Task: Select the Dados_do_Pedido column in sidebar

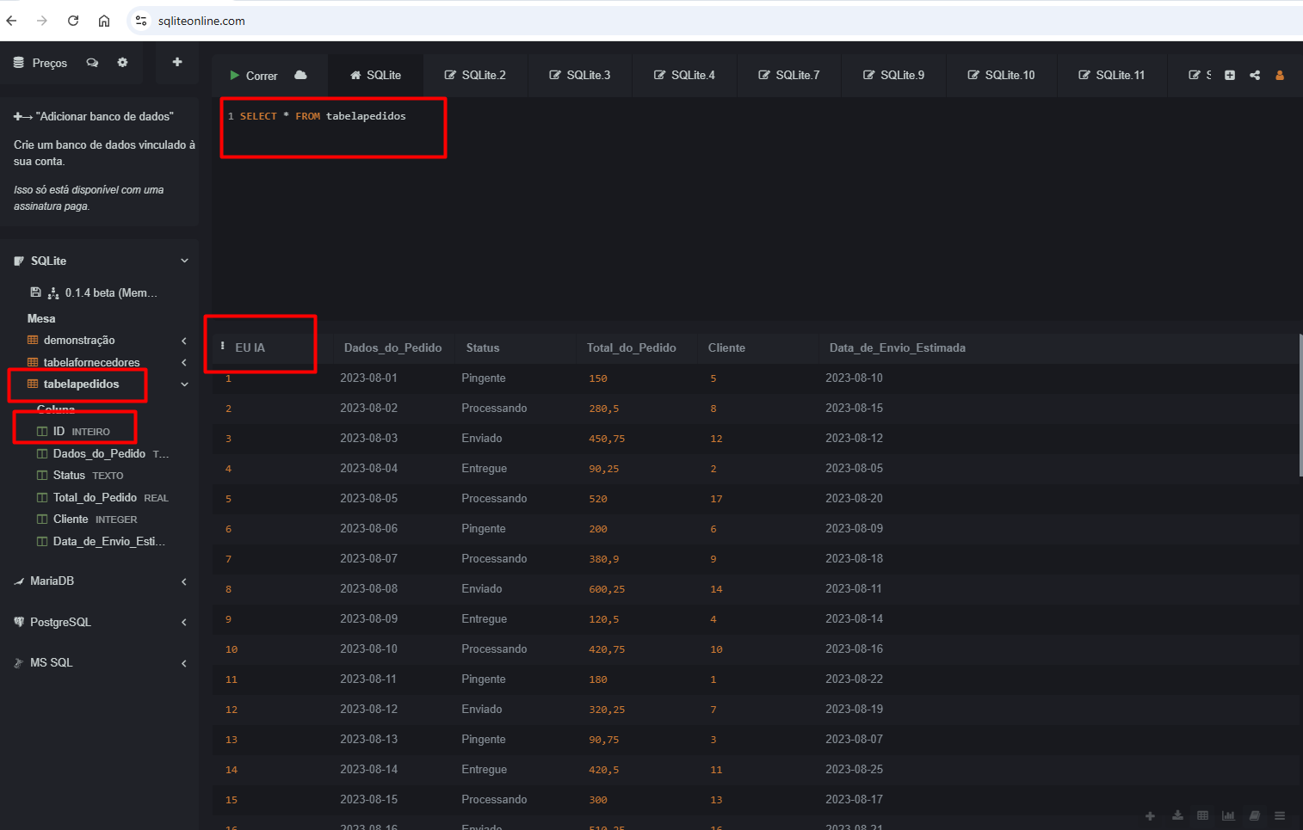Action: (x=102, y=453)
